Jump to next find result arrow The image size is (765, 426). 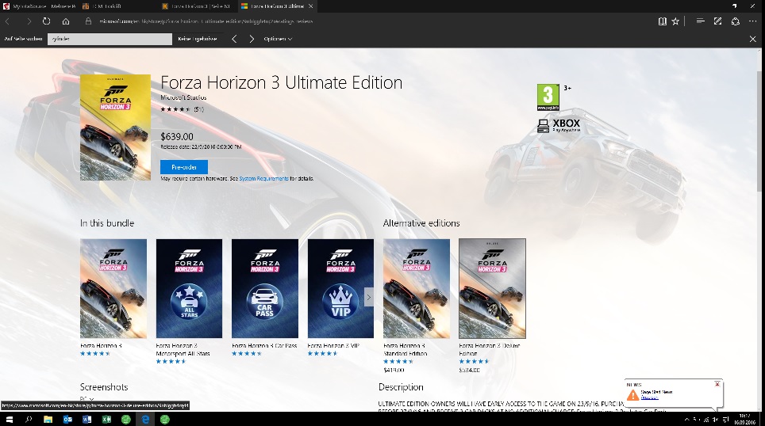coord(252,39)
